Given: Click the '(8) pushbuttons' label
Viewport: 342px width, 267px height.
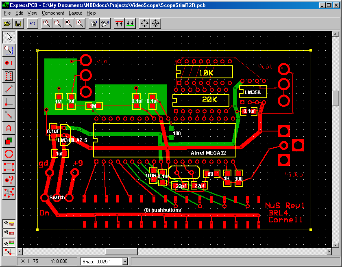Looking at the screenshot, I should pos(163,210).
